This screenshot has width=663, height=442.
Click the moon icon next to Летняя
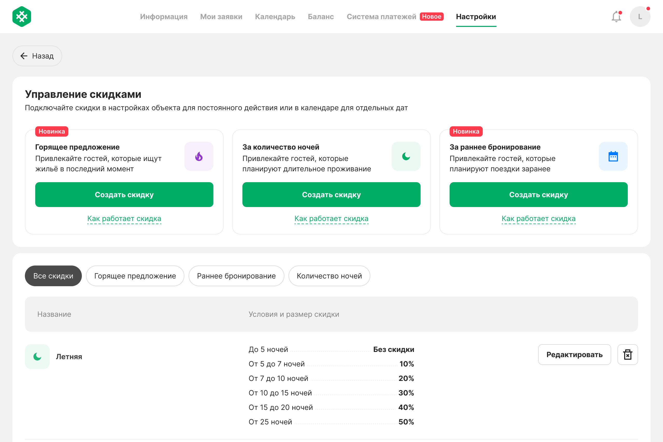point(37,357)
